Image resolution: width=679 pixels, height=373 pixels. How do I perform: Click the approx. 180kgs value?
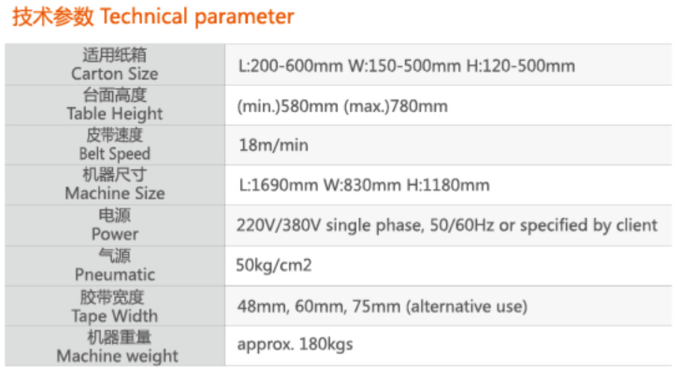(295, 345)
